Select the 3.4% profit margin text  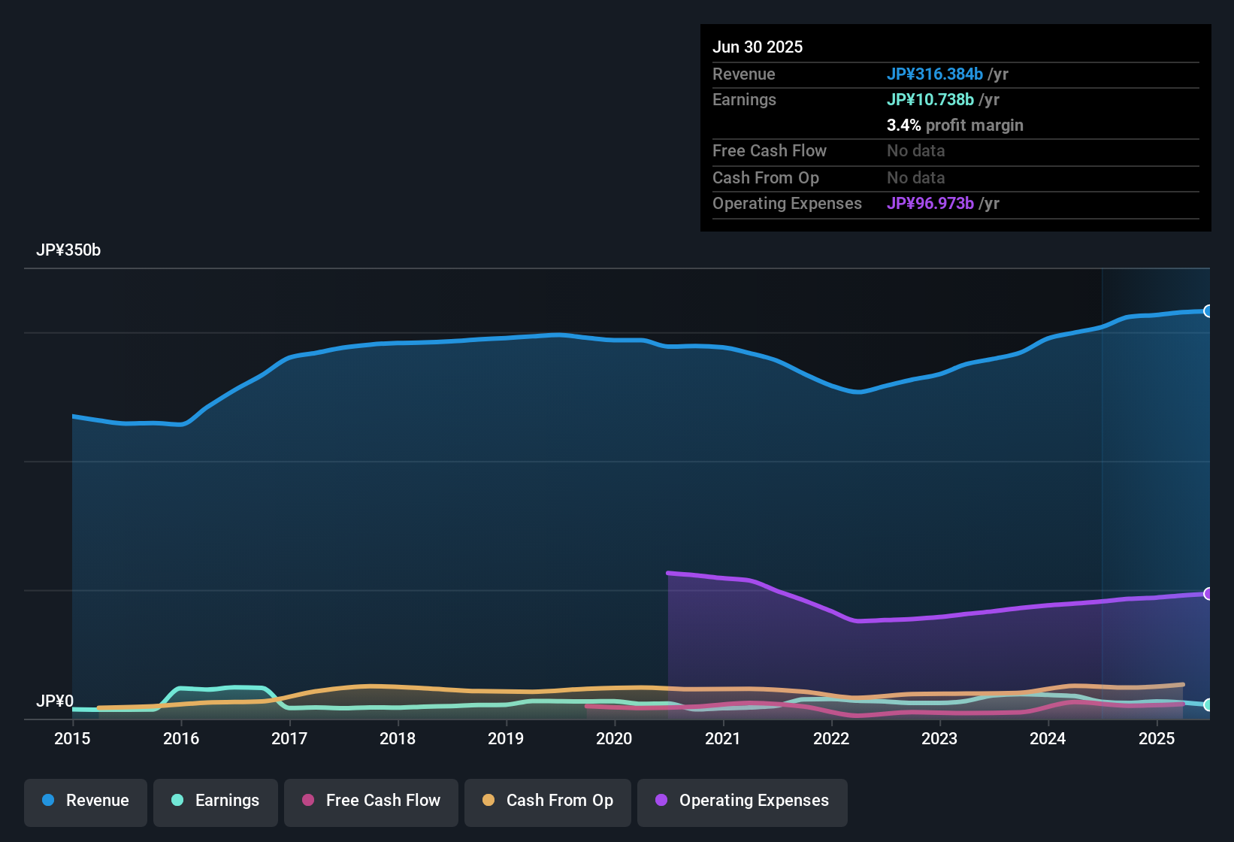tap(955, 126)
